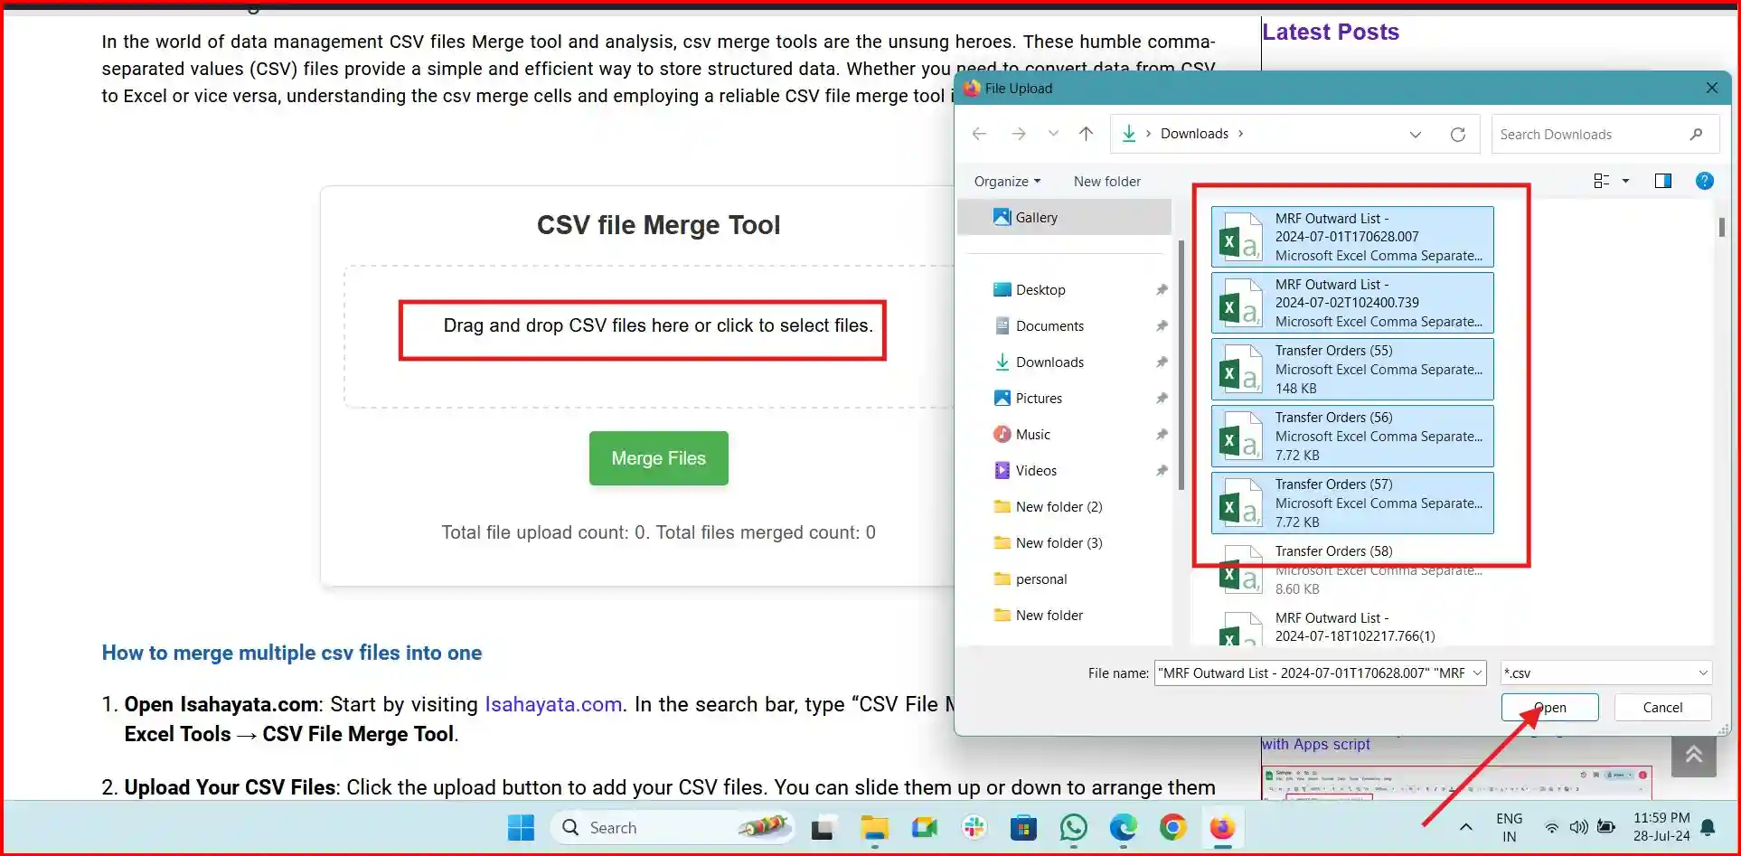The image size is (1741, 856).
Task: Select Downloads in the breadcrumb path
Action: [x=1193, y=133]
